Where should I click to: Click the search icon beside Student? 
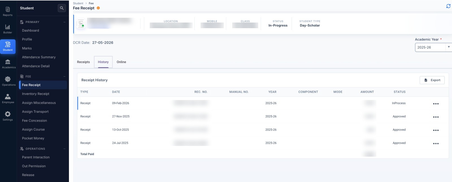pyautogui.click(x=62, y=8)
